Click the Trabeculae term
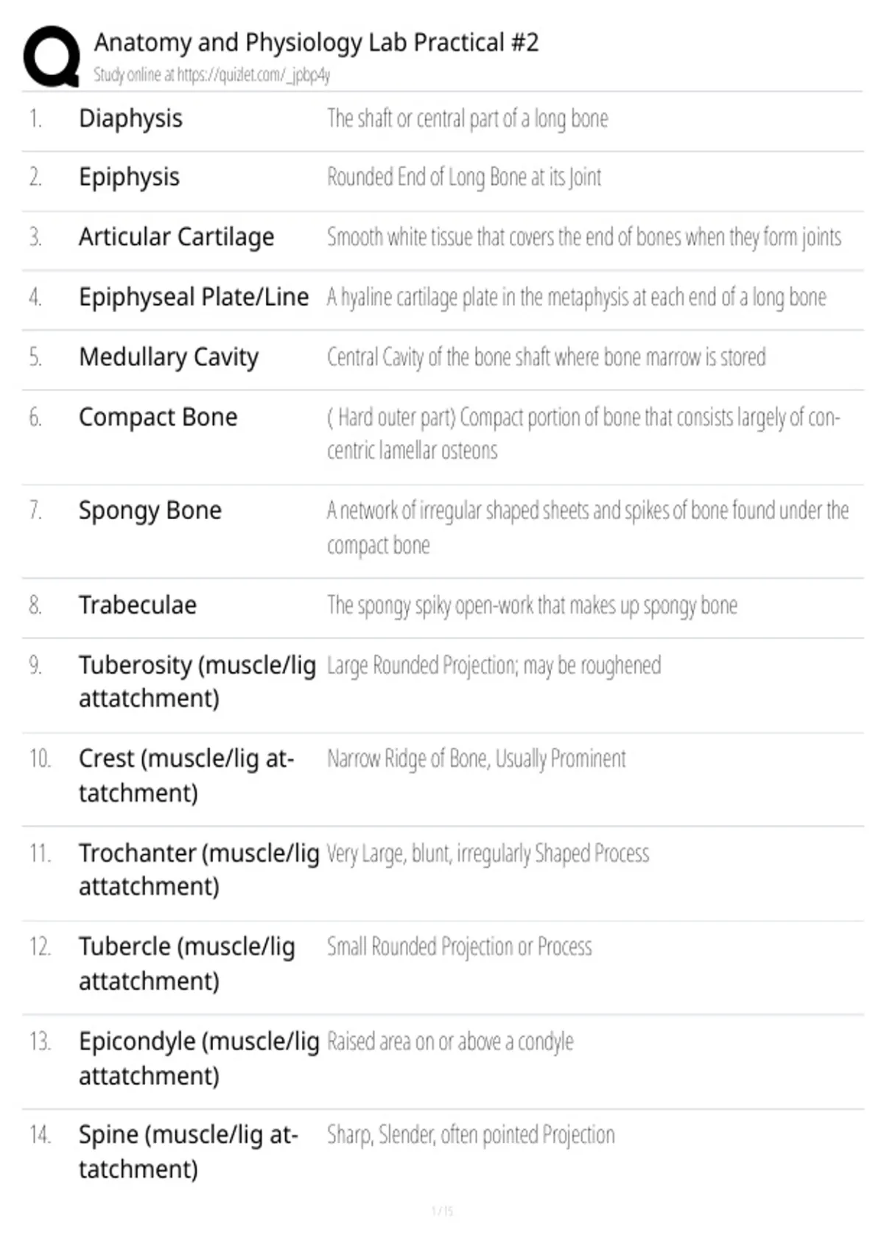The width and height of the screenshot is (884, 1252). (x=138, y=605)
